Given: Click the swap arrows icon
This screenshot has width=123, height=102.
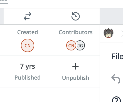Looking at the screenshot, I should click(x=28, y=16).
